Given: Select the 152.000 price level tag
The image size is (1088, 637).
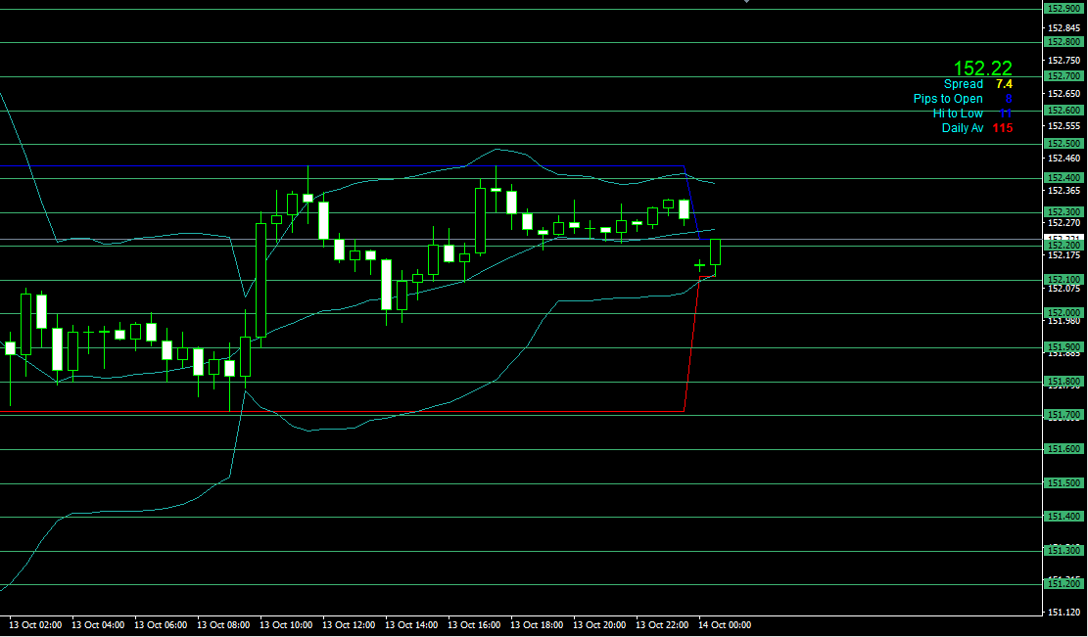Looking at the screenshot, I should pyautogui.click(x=1064, y=313).
